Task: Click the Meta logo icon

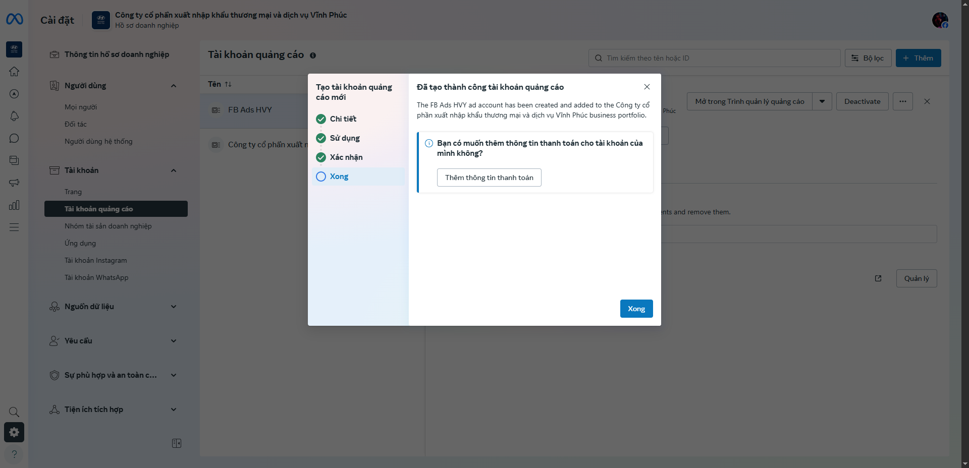Action: [x=14, y=19]
